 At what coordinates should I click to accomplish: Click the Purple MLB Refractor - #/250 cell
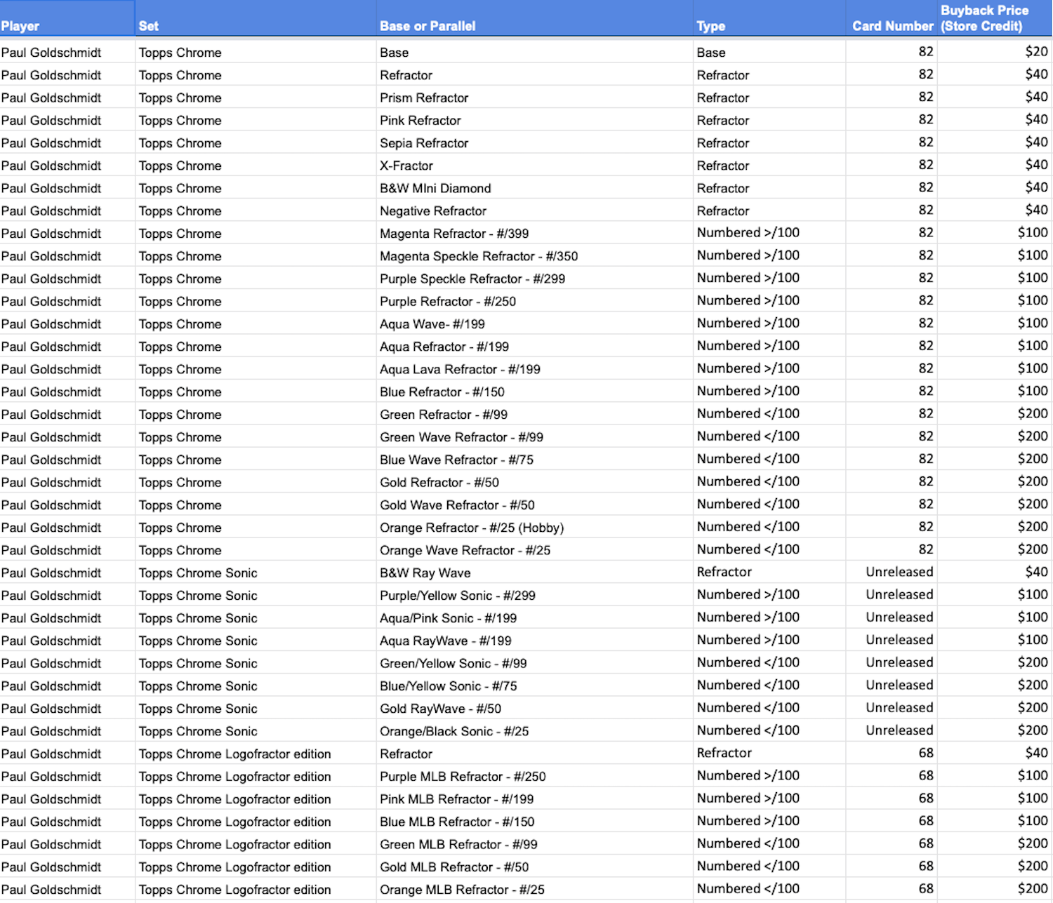(x=463, y=777)
